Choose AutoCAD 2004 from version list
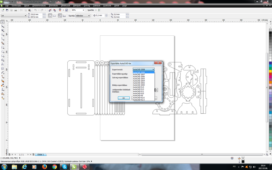The height and width of the screenshot is (170, 272). [x=139, y=81]
